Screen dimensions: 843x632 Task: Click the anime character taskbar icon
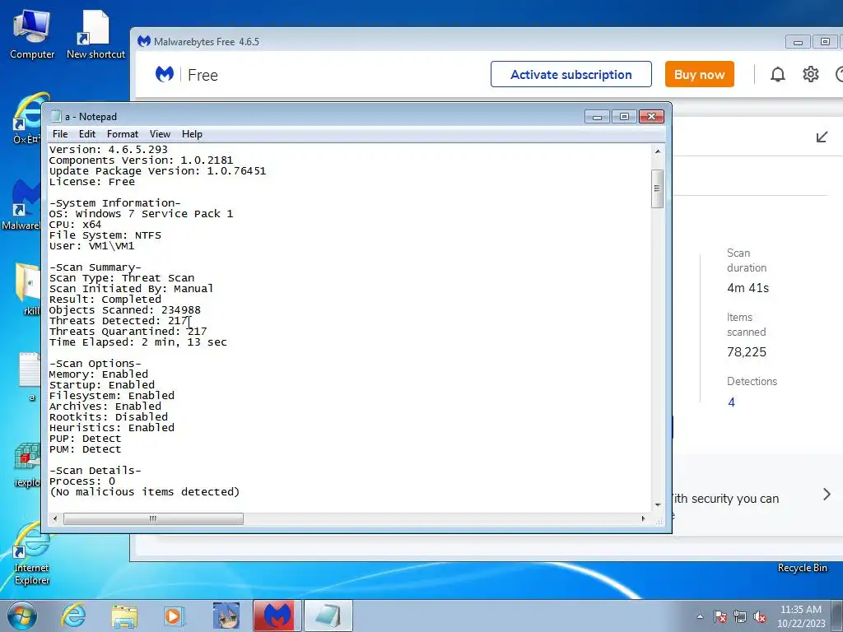coord(226,616)
